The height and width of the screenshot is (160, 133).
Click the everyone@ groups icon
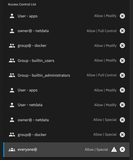pyautogui.click(x=12, y=150)
